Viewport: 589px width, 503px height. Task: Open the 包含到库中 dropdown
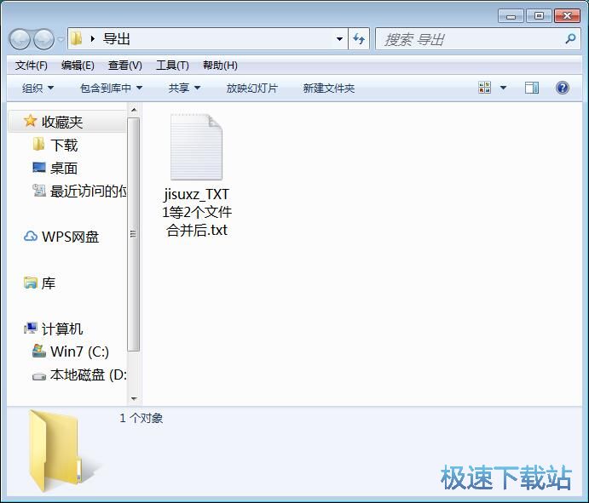coord(111,89)
